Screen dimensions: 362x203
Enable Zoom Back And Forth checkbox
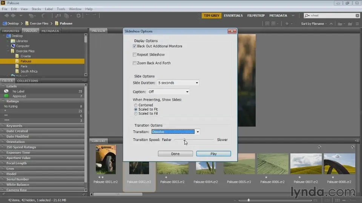[x=135, y=63]
